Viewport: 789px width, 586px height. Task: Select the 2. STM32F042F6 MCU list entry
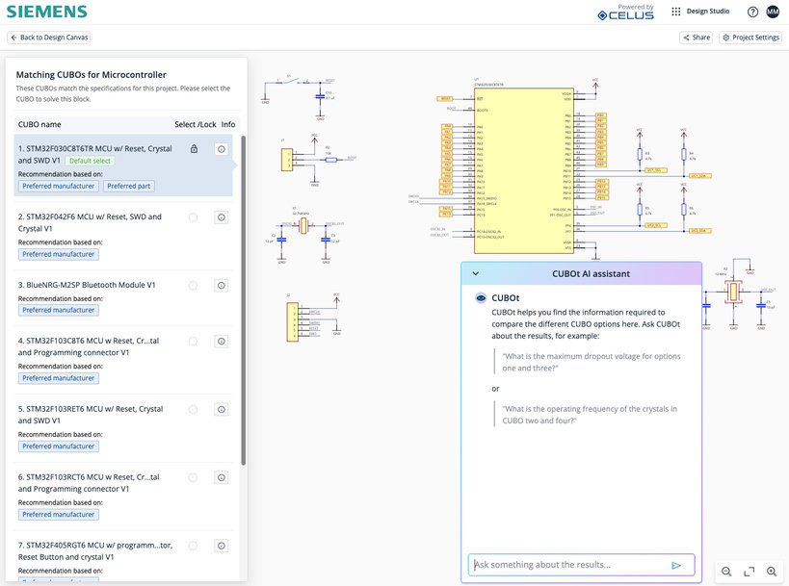(123, 236)
